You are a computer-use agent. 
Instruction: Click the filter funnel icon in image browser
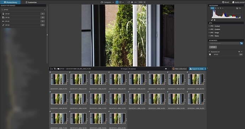[55, 69]
